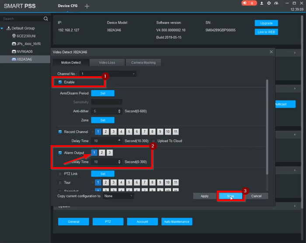
Task: Click the Anti-dither value field
Action: coord(104,111)
